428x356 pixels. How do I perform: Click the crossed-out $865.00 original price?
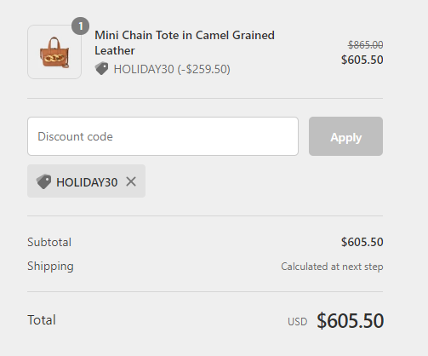365,44
